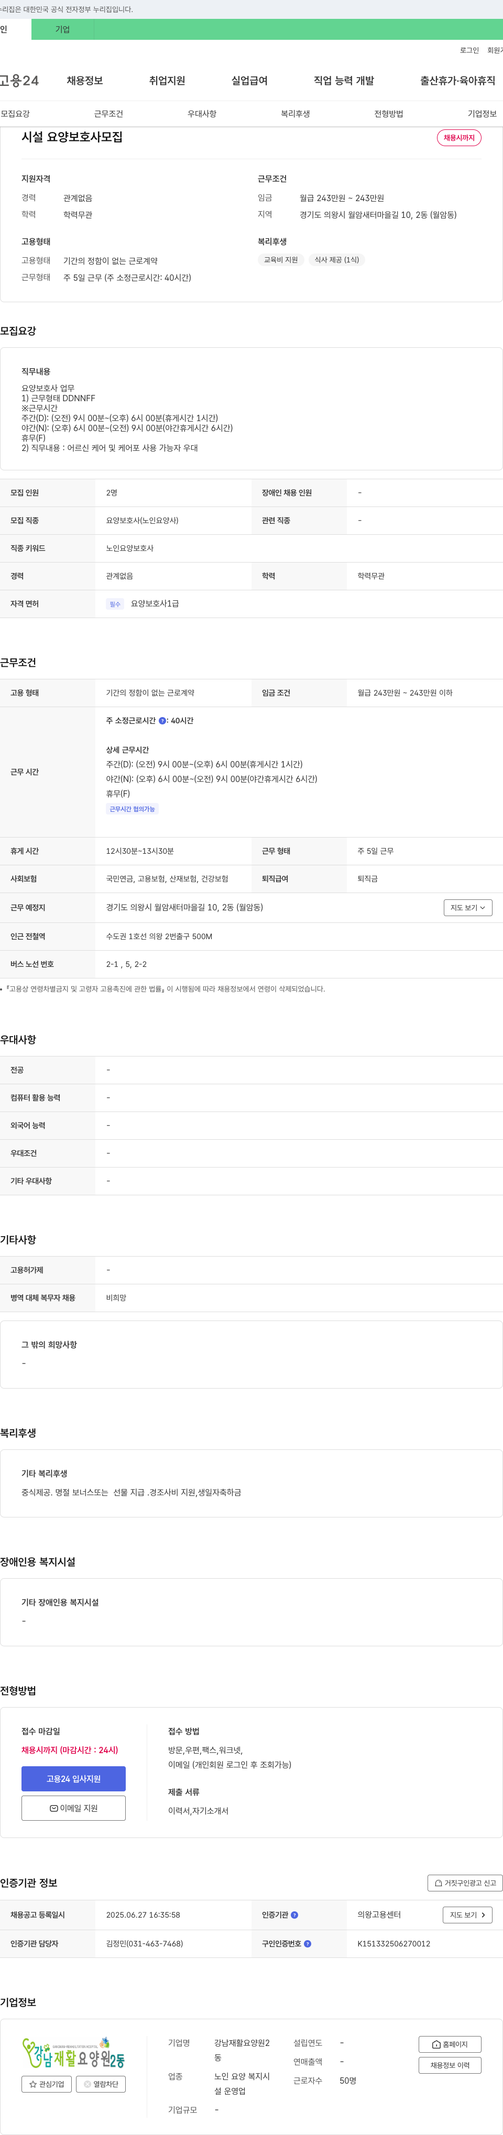Click the 채용시까지 status badge

pyautogui.click(x=459, y=138)
